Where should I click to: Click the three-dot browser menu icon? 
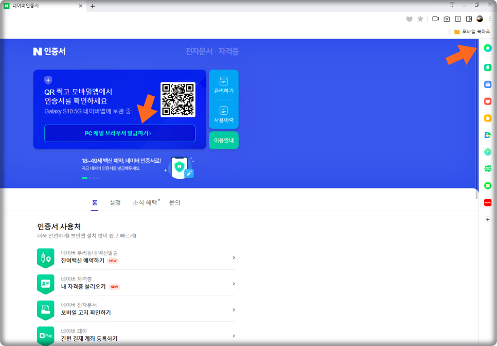(x=490, y=19)
